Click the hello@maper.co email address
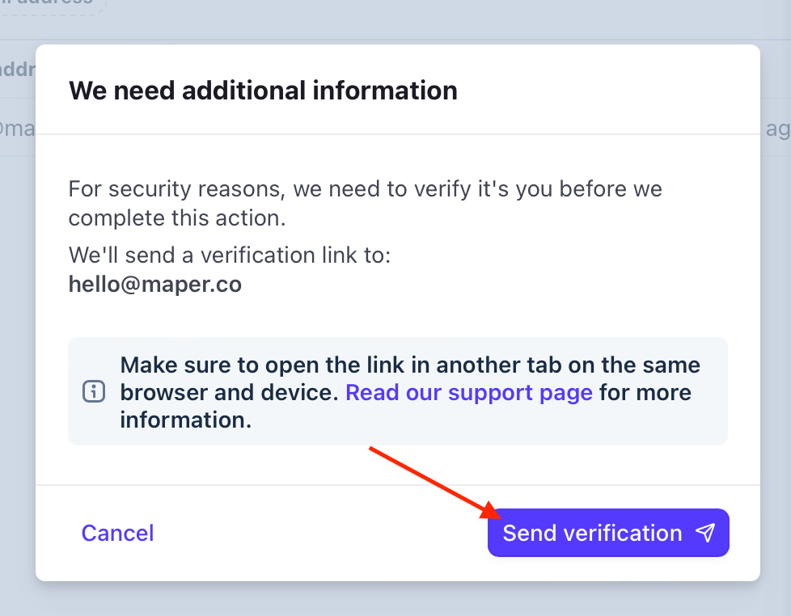The height and width of the screenshot is (616, 791). coord(154,285)
